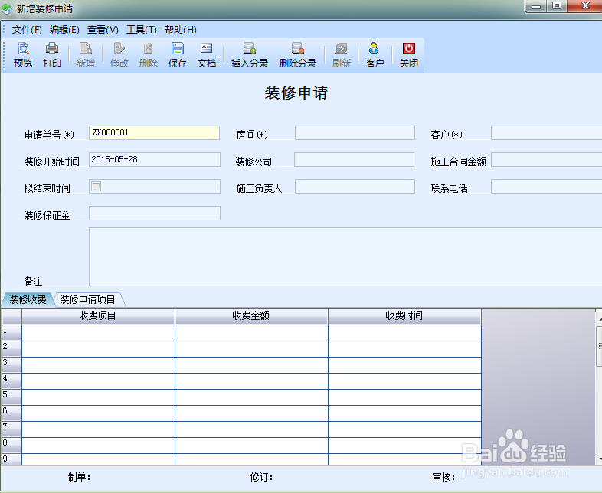
Task: Click 收费项目 cell in row 2
Action: click(98, 349)
